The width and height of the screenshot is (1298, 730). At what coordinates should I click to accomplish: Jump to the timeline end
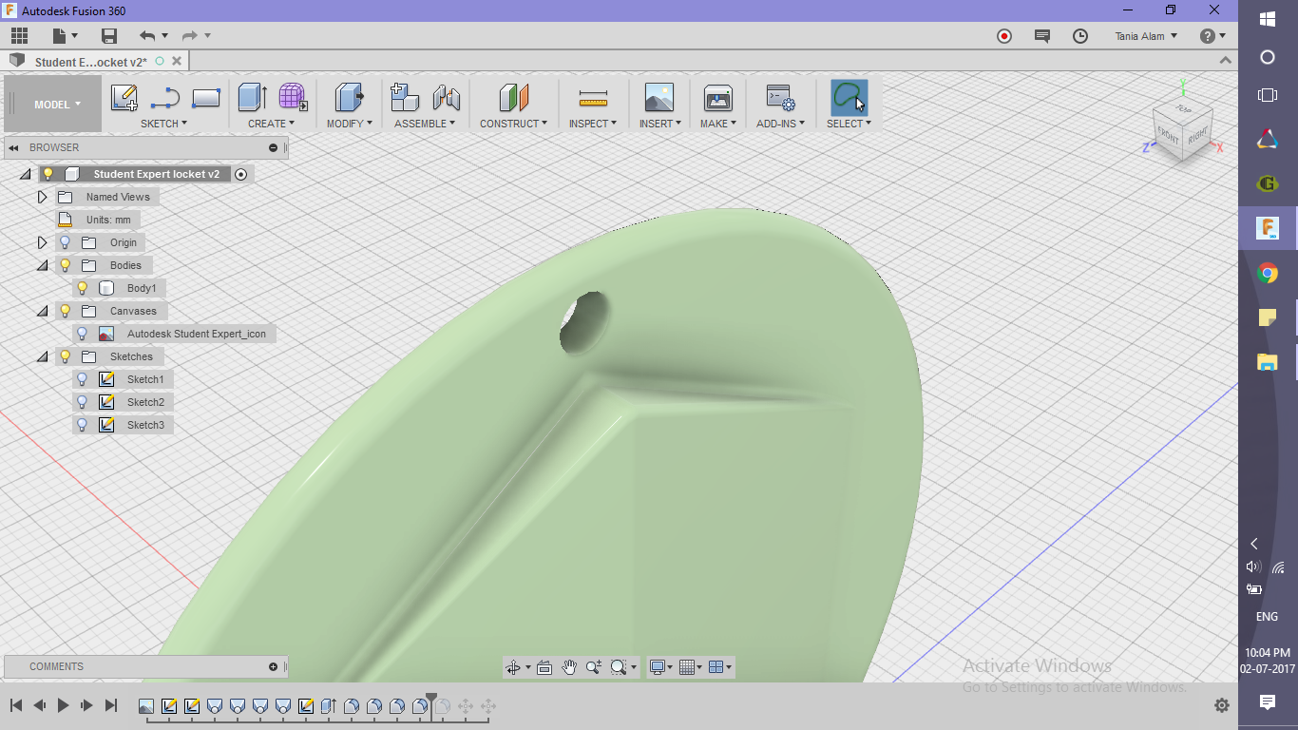click(111, 705)
